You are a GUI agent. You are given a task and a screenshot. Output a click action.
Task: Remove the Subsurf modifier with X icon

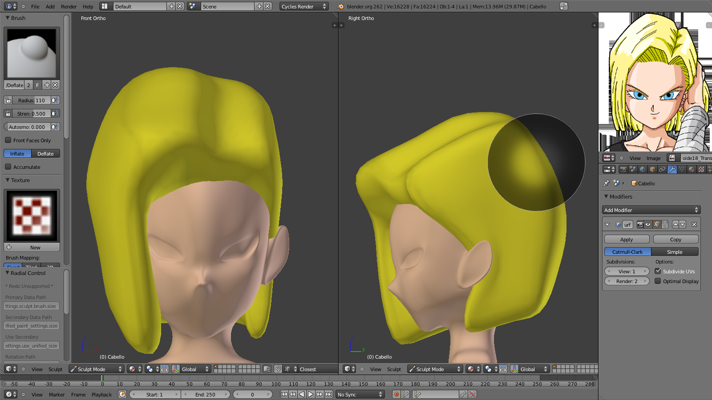[x=694, y=224]
